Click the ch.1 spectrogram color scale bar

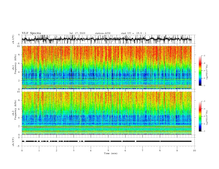200,70
